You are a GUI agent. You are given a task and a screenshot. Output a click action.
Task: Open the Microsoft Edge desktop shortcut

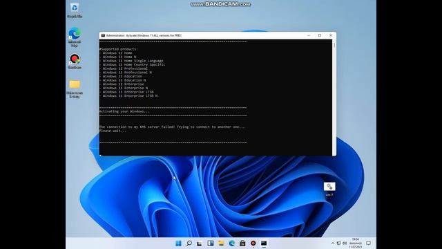[x=75, y=37]
